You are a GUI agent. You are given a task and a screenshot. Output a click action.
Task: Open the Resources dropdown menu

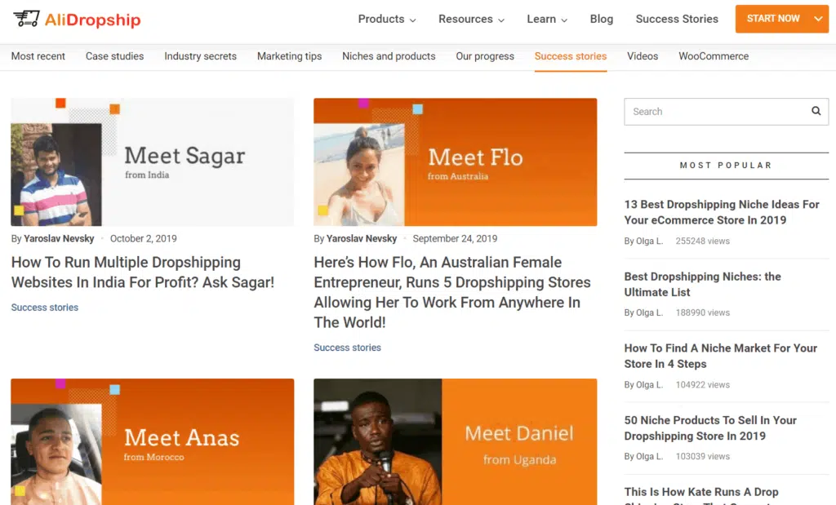(471, 19)
